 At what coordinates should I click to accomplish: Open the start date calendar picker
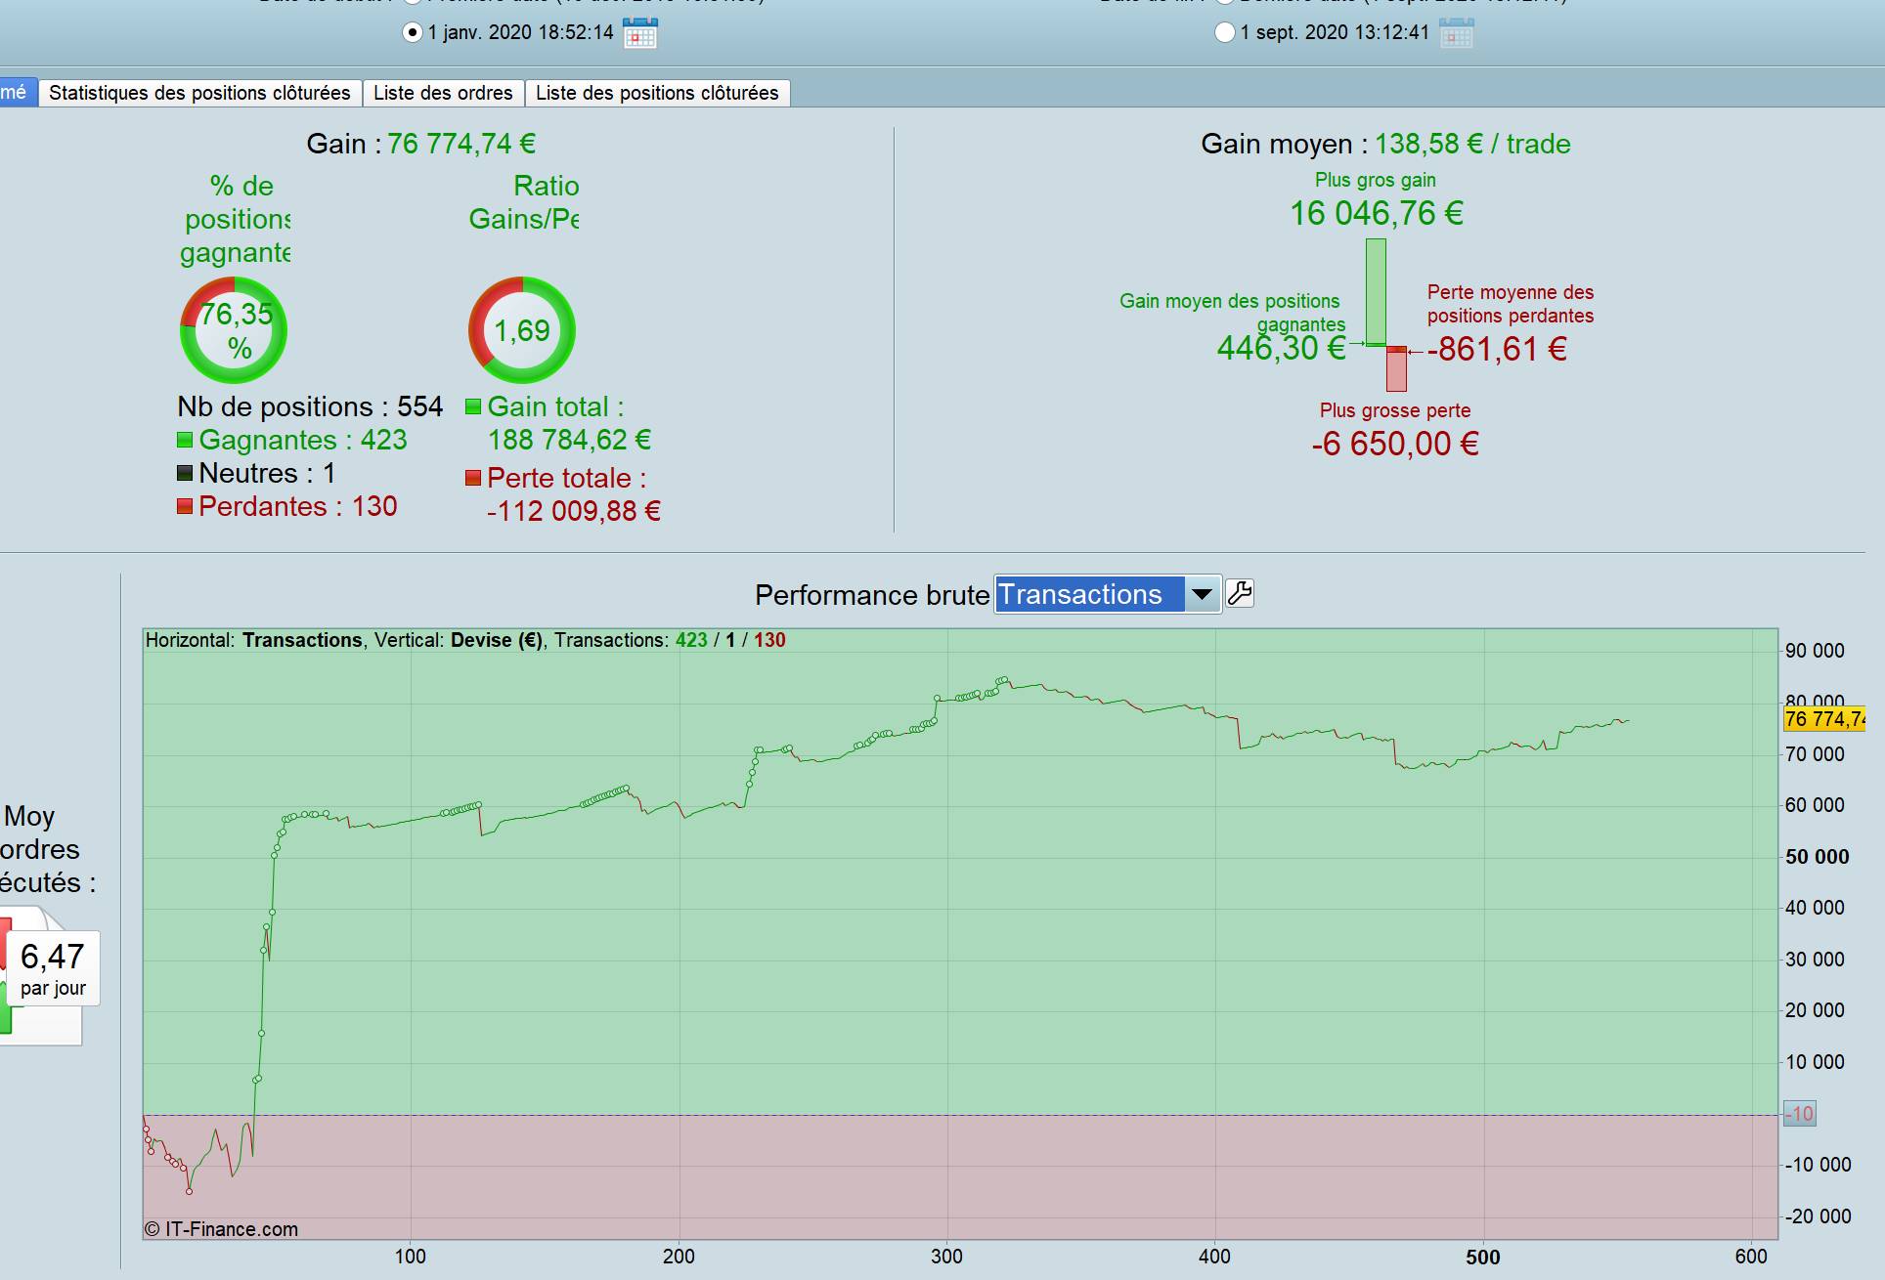point(640,33)
